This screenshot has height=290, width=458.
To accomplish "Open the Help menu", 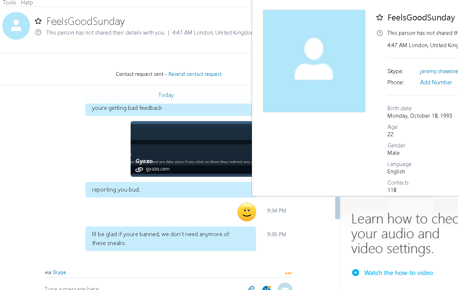I will (27, 3).
